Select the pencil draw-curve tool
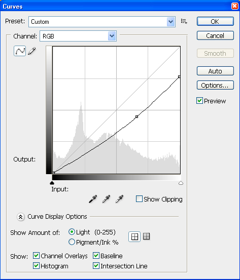The image size is (240, 280). (x=32, y=51)
